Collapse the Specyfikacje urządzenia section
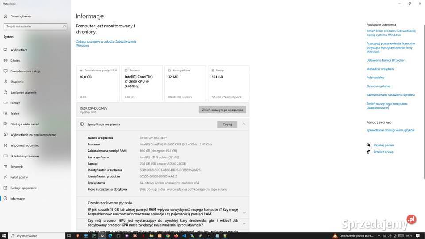The width and height of the screenshot is (425, 239). (243, 124)
